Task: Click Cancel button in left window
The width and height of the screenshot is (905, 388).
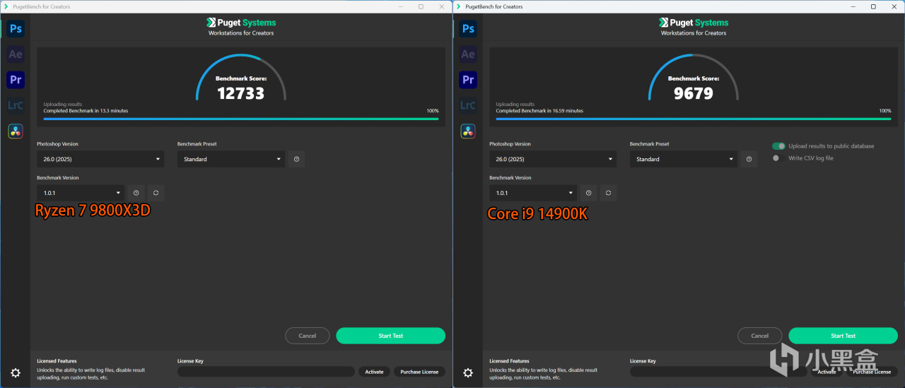Action: click(307, 336)
